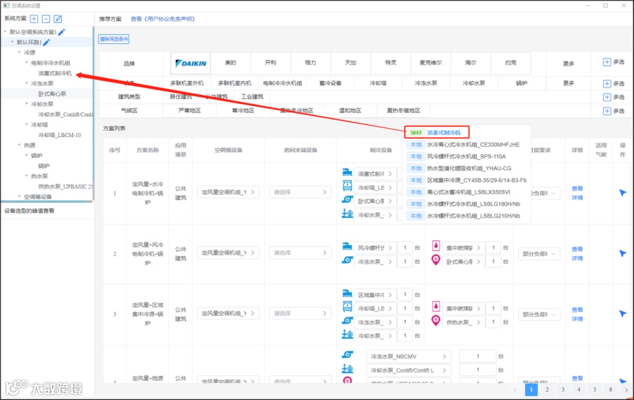This screenshot has width=634, height=400.
Task: Open 部分负荷 dropdown in scheme row 2
Action: coord(539,254)
